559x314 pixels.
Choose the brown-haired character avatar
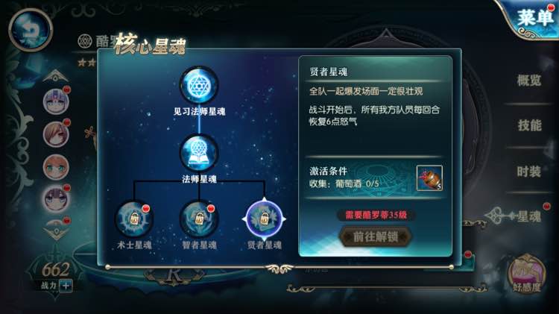(56, 134)
